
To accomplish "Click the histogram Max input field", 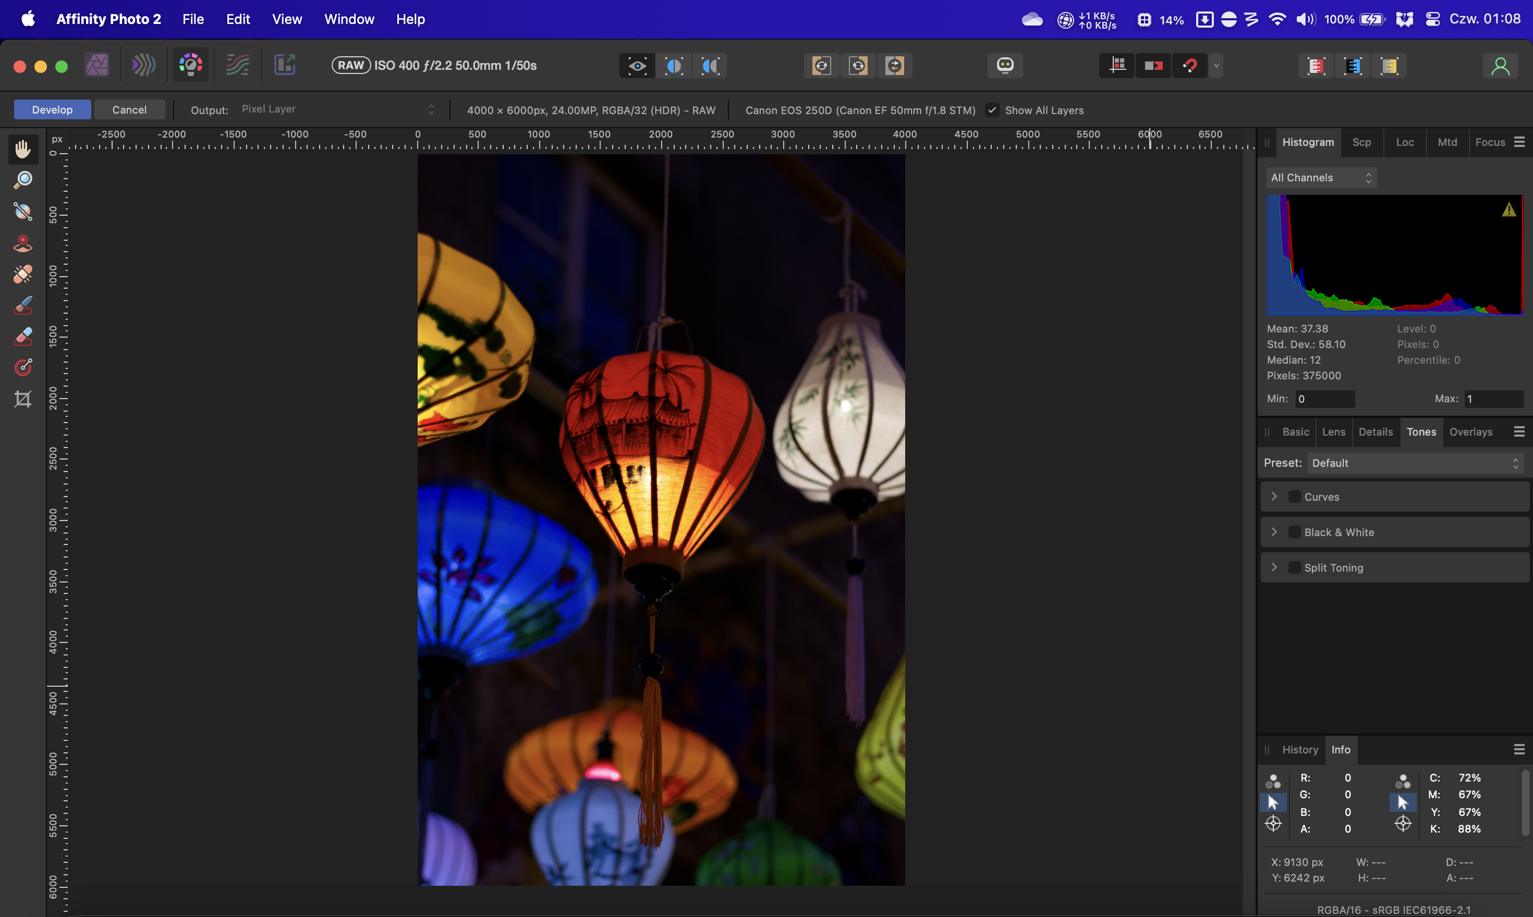I will click(1494, 399).
